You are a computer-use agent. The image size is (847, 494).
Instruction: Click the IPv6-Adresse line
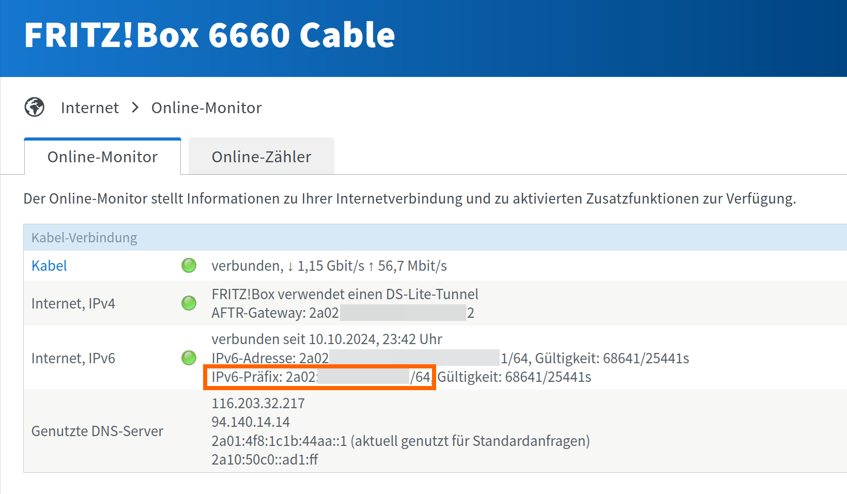point(450,358)
